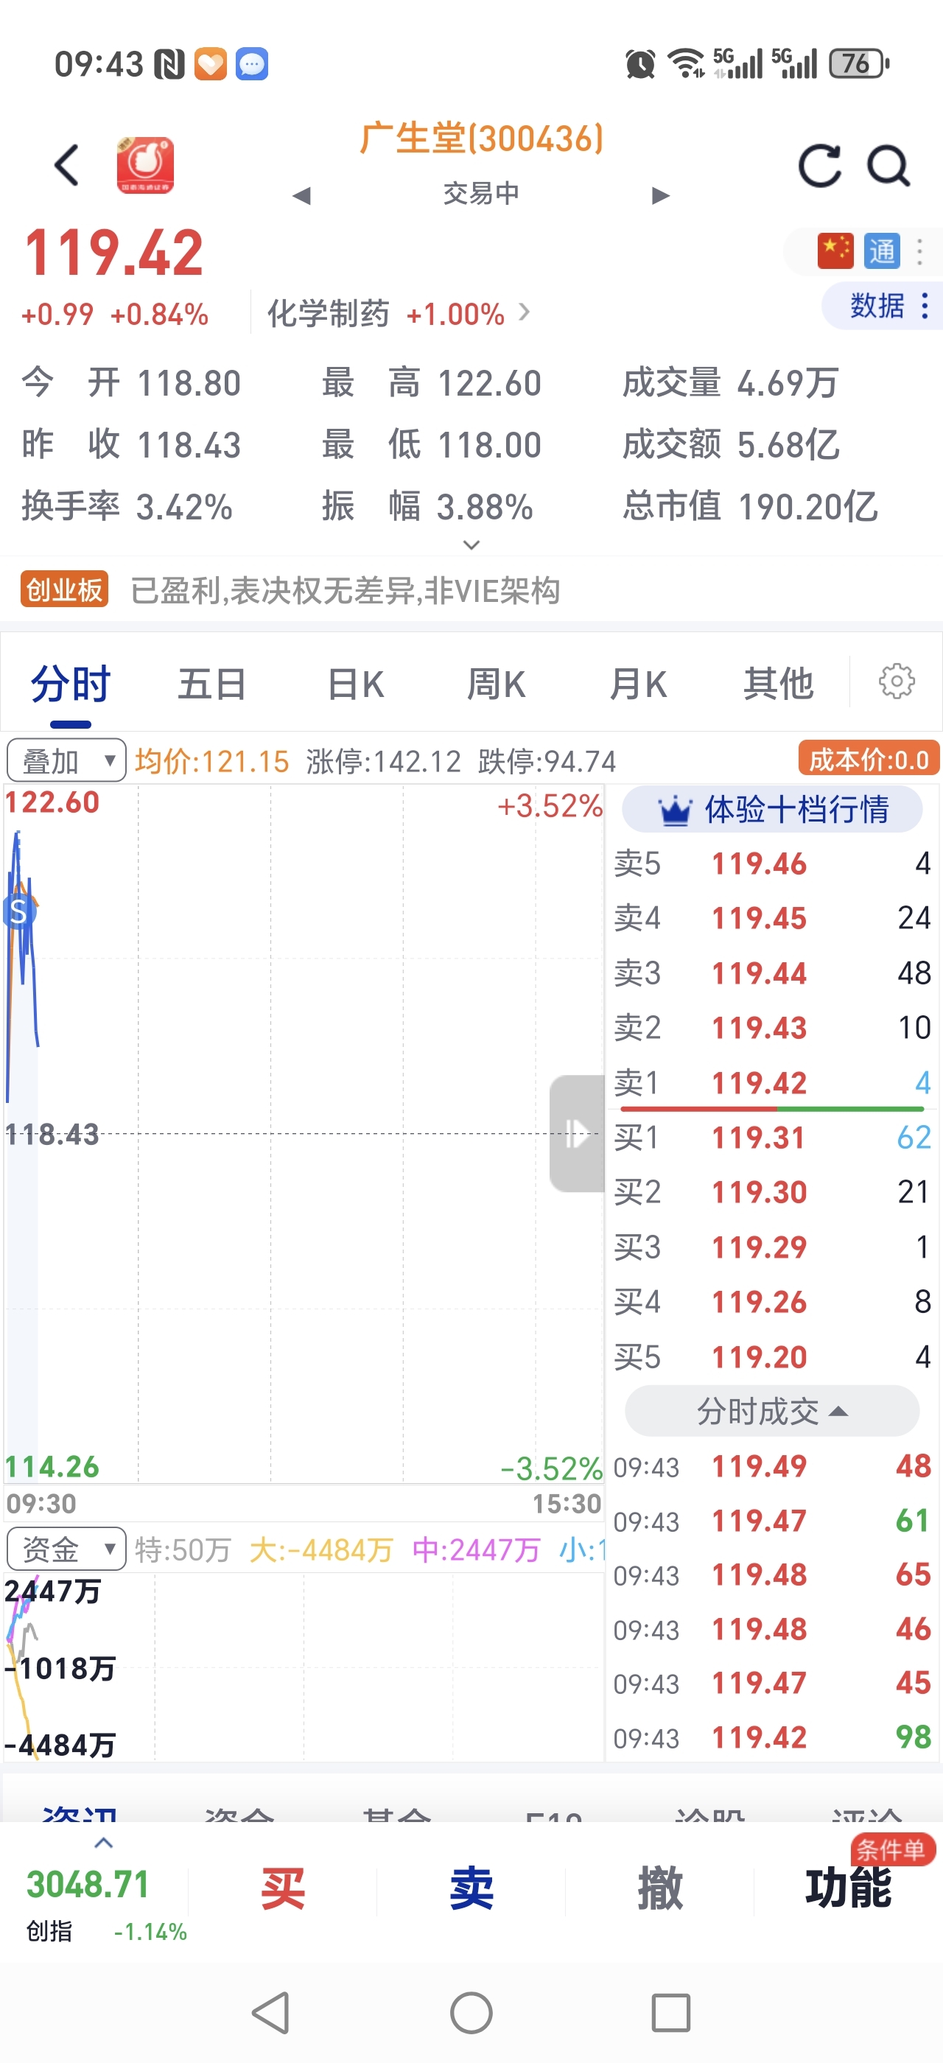Select 买2 price 119.30 row

click(771, 1192)
